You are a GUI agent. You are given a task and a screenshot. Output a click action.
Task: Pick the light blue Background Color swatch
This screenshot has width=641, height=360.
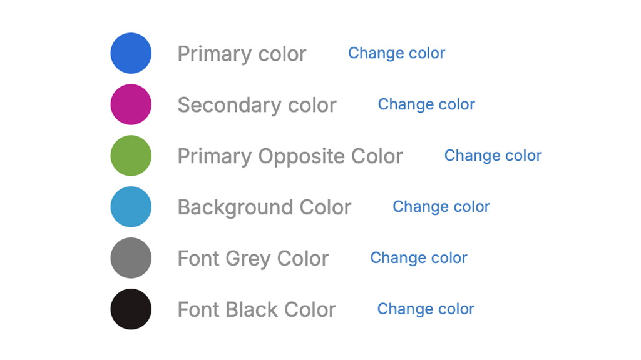click(x=131, y=207)
